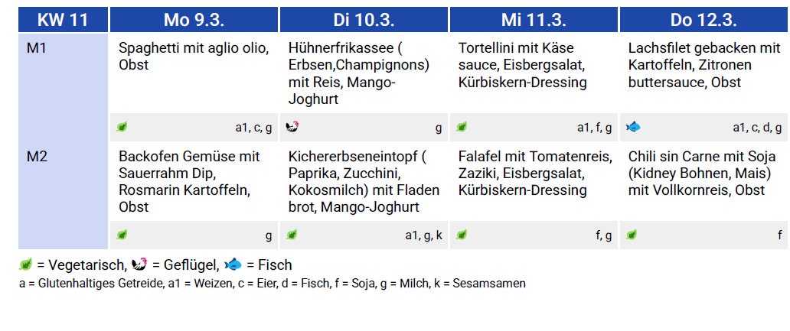This screenshot has width=790, height=331.
Task: Click vegetarian leaf icon under Monday M1 Spaghetti
Action: 122,127
